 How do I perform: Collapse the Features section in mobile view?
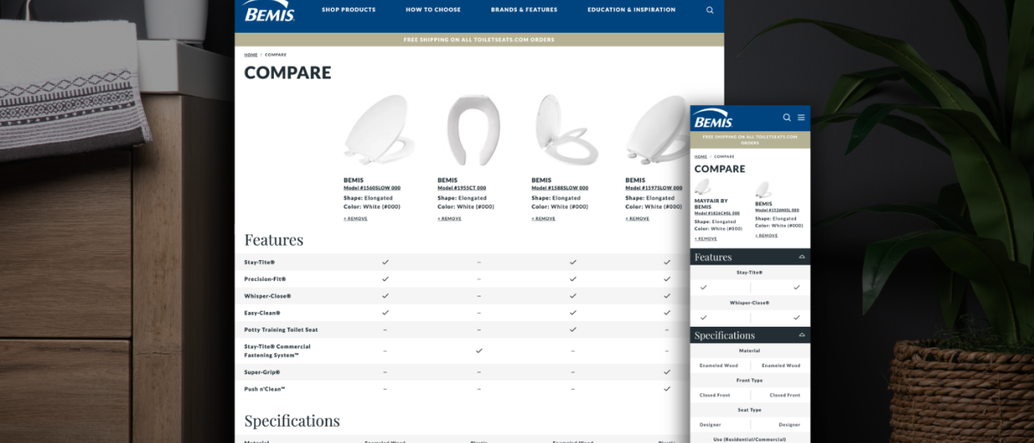(801, 257)
